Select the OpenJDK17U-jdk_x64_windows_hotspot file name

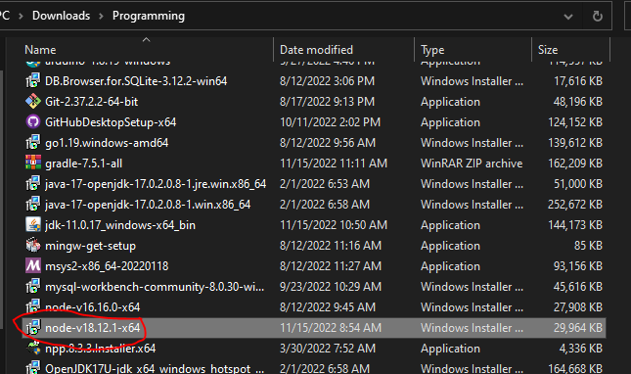pos(155,368)
